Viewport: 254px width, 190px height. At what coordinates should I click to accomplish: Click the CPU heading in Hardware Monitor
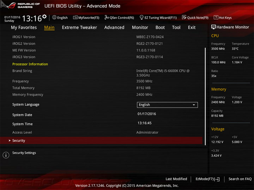coord(215,36)
